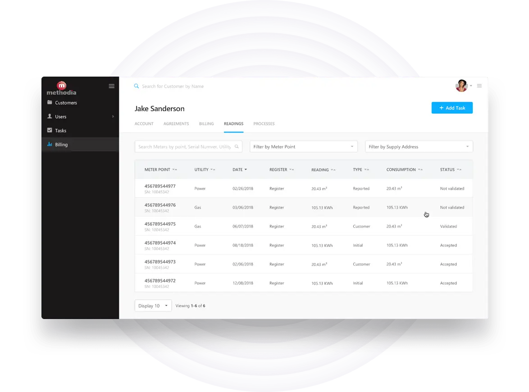The width and height of the screenshot is (529, 392).
Task: Select meter point 456789544972
Action: (160, 281)
